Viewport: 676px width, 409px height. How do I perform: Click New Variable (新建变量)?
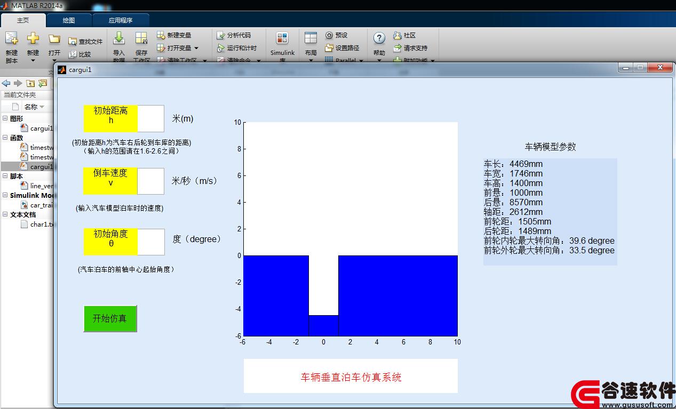(174, 35)
